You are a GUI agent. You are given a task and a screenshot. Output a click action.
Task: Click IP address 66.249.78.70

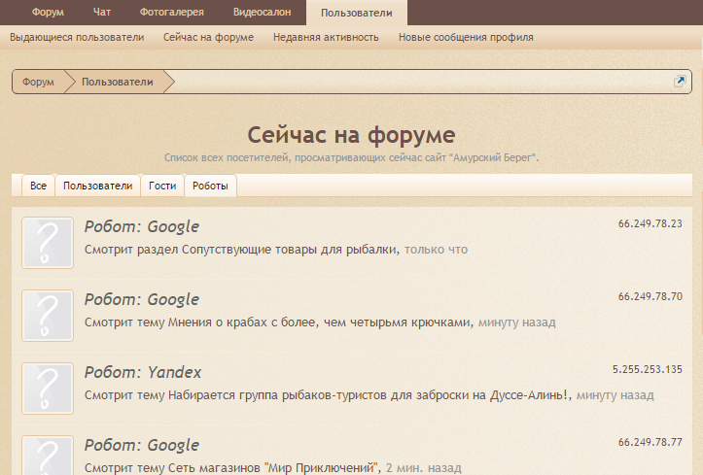pyautogui.click(x=650, y=296)
